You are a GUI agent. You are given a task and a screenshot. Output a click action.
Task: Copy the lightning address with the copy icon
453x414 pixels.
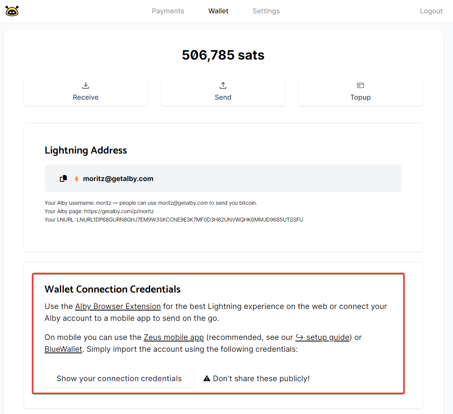63,178
